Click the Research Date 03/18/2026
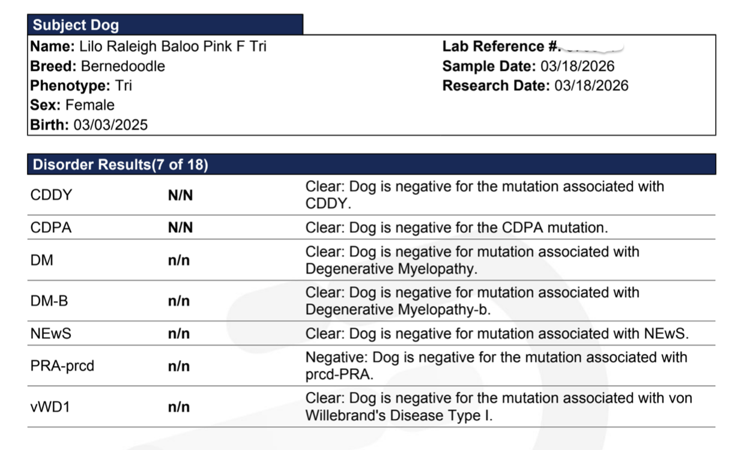The width and height of the screenshot is (735, 450). [x=536, y=85]
